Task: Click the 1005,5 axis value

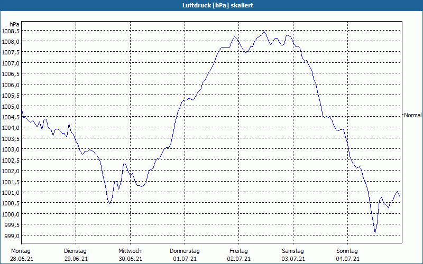Action: (x=11, y=96)
